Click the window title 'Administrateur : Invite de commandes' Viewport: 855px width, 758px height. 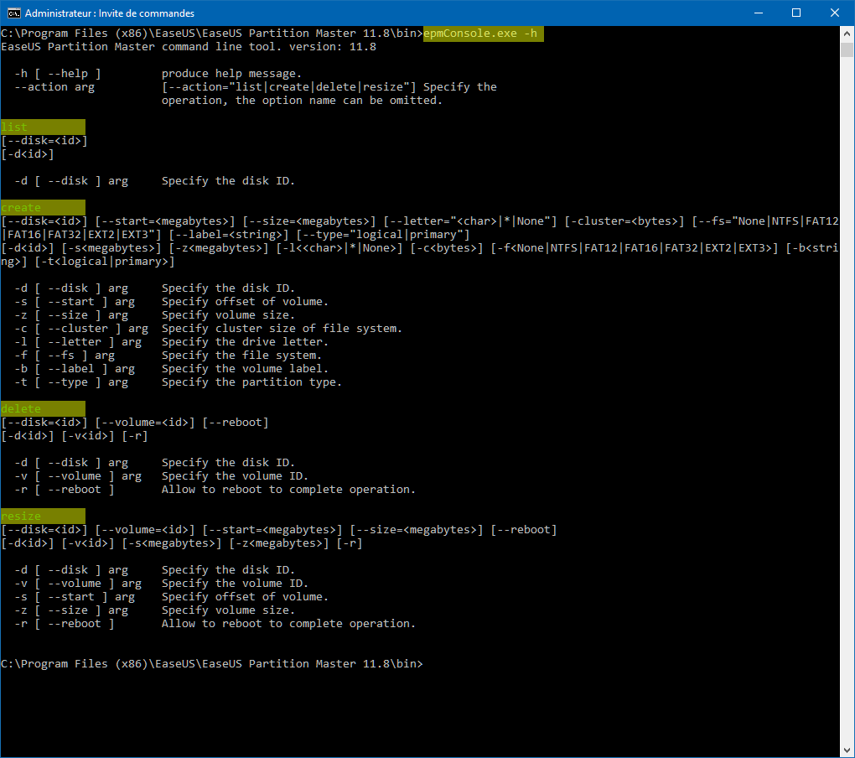(x=110, y=13)
